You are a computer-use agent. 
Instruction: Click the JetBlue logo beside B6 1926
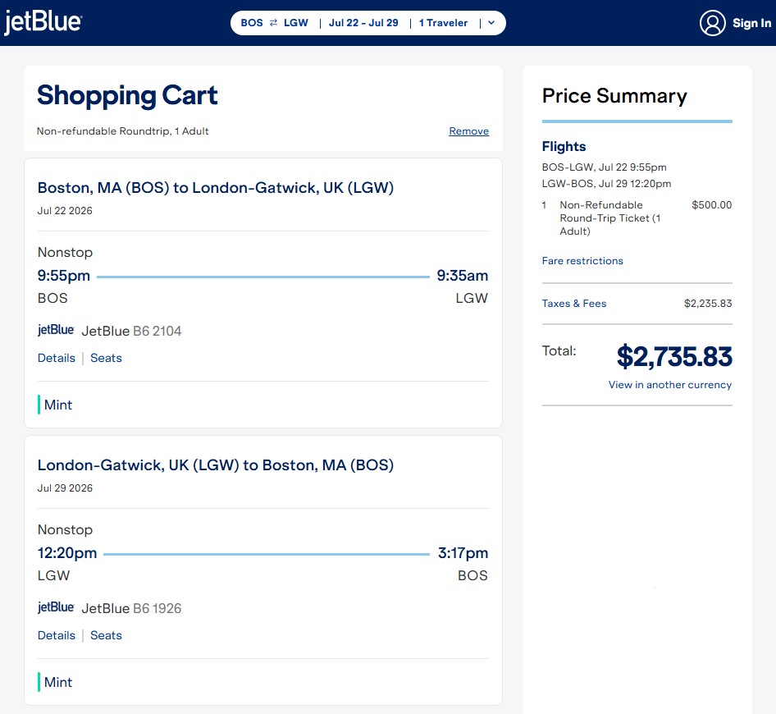coord(56,607)
